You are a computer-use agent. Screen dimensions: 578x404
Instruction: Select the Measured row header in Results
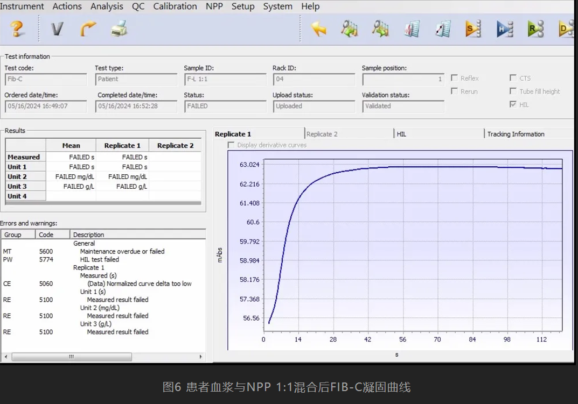click(26, 157)
